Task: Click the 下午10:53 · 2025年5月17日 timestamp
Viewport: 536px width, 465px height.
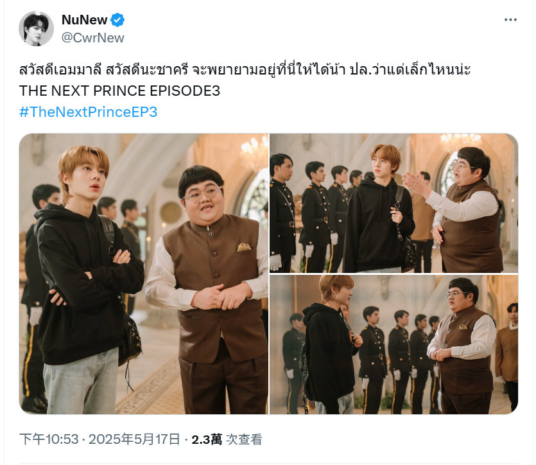Action: click(x=99, y=439)
